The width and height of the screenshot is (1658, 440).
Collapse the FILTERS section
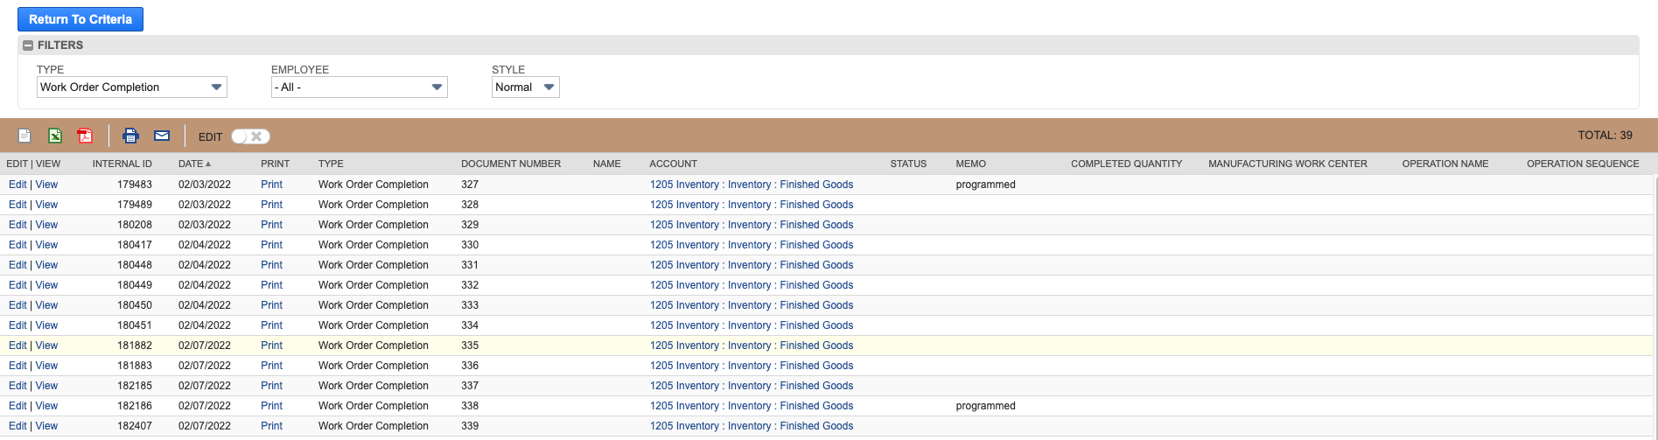click(x=28, y=45)
